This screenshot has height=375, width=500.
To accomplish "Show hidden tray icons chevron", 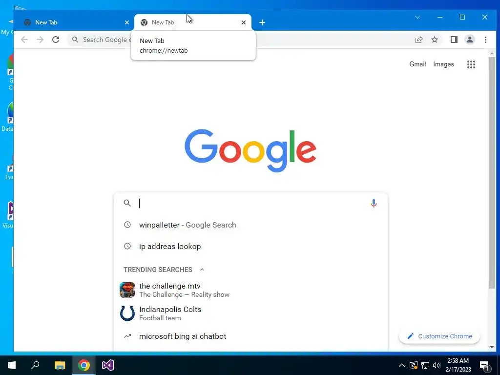I will [x=402, y=365].
